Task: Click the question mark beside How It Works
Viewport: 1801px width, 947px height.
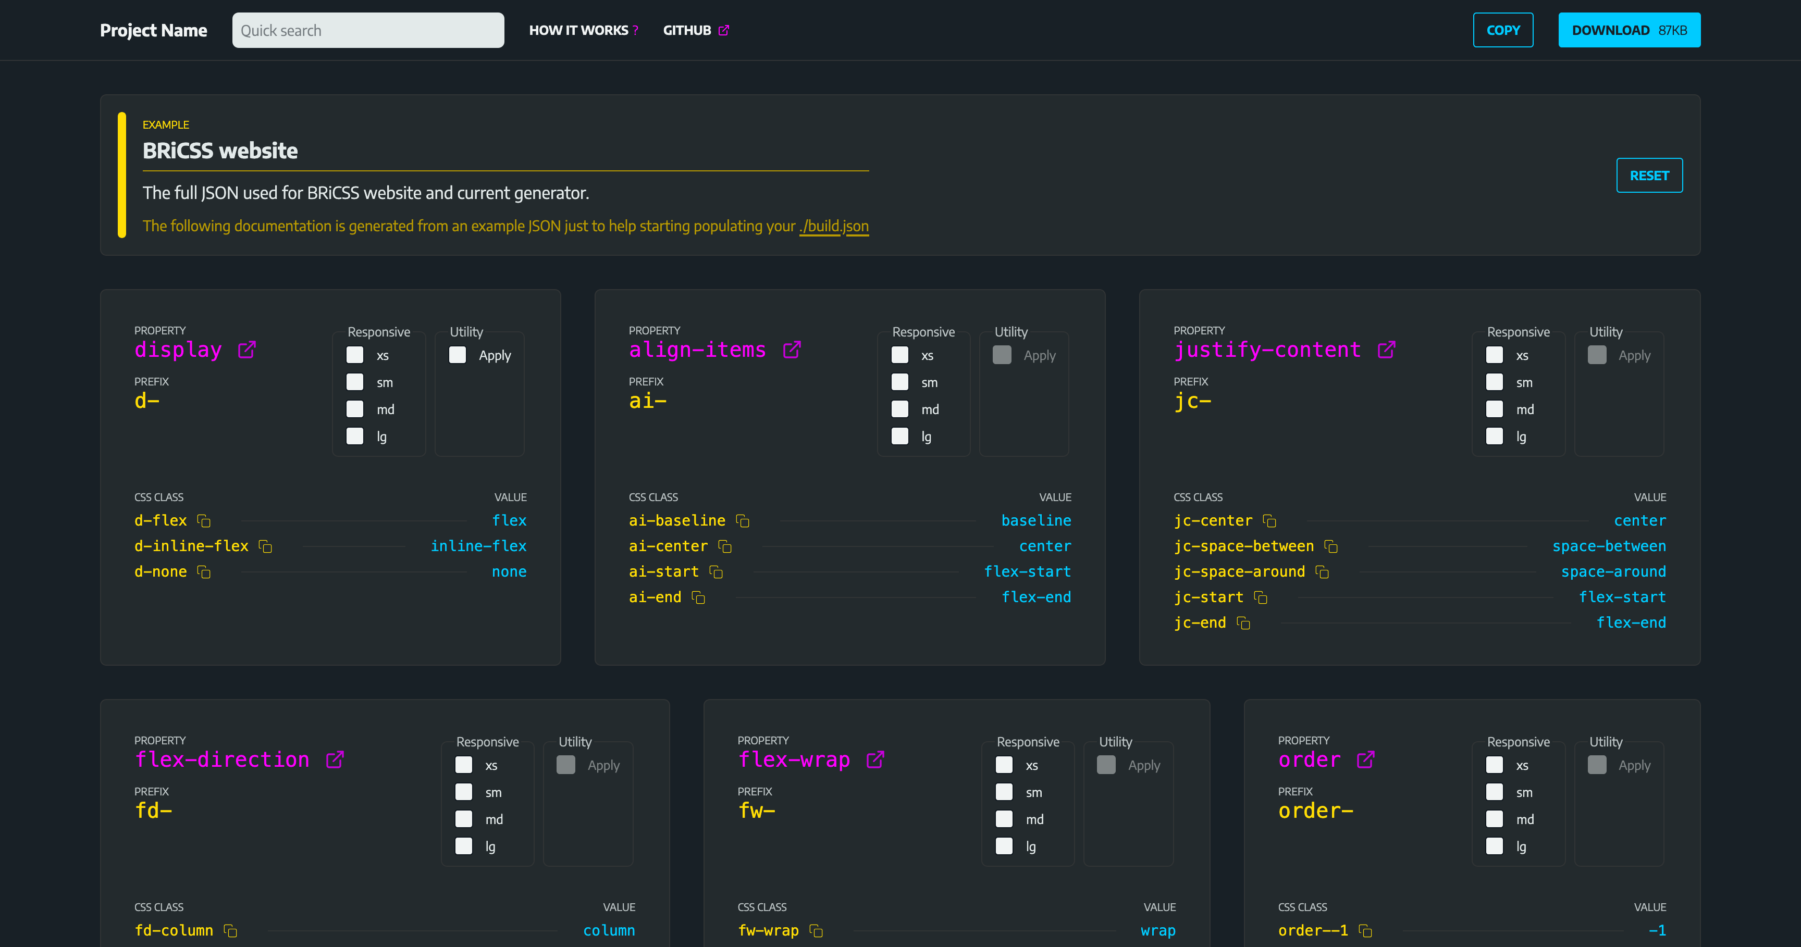Action: click(x=636, y=31)
